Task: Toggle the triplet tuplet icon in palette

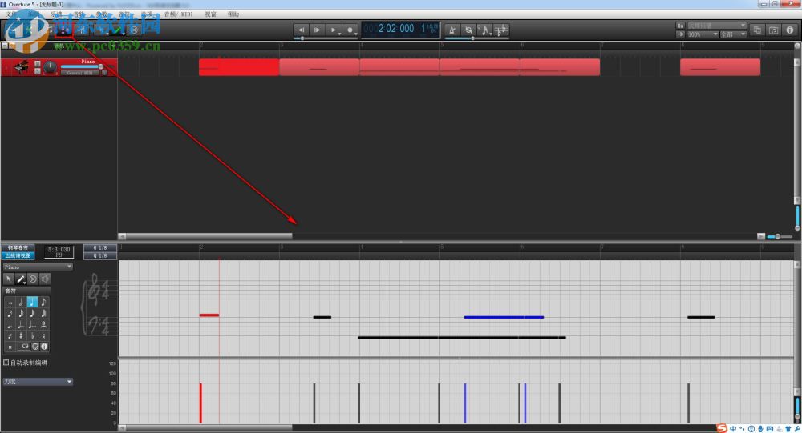Action: tap(43, 325)
